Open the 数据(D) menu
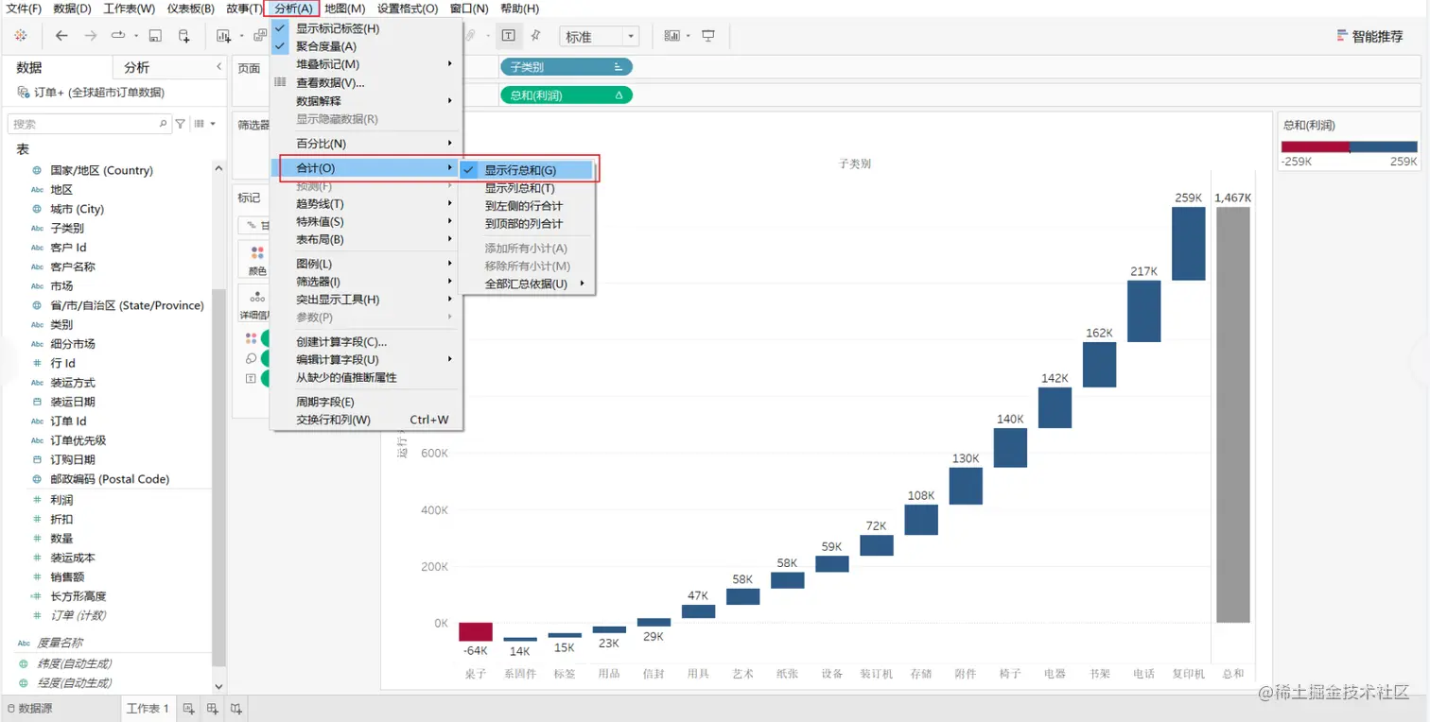The image size is (1430, 722). click(x=72, y=9)
